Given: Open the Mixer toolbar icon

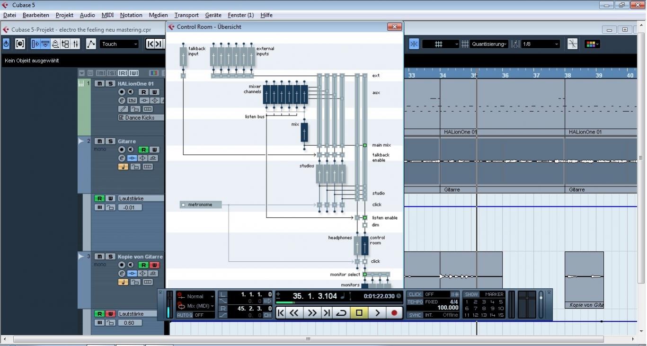Looking at the screenshot, I should 76,44.
